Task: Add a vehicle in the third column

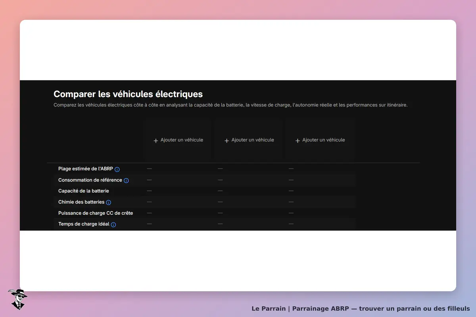Action: coord(320,140)
